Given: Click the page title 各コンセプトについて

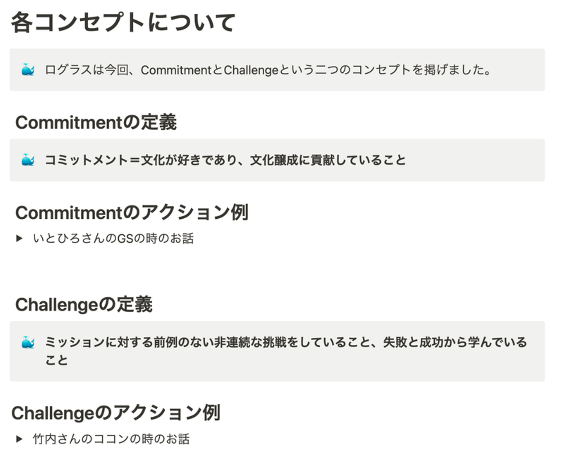Looking at the screenshot, I should click(123, 22).
